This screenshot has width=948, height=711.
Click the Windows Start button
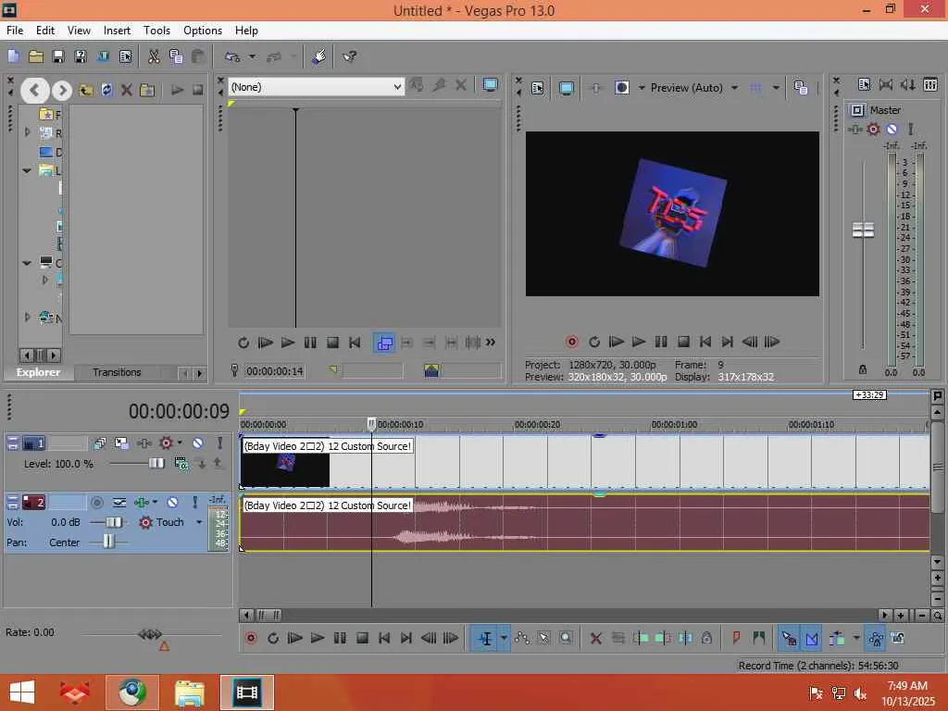23,692
